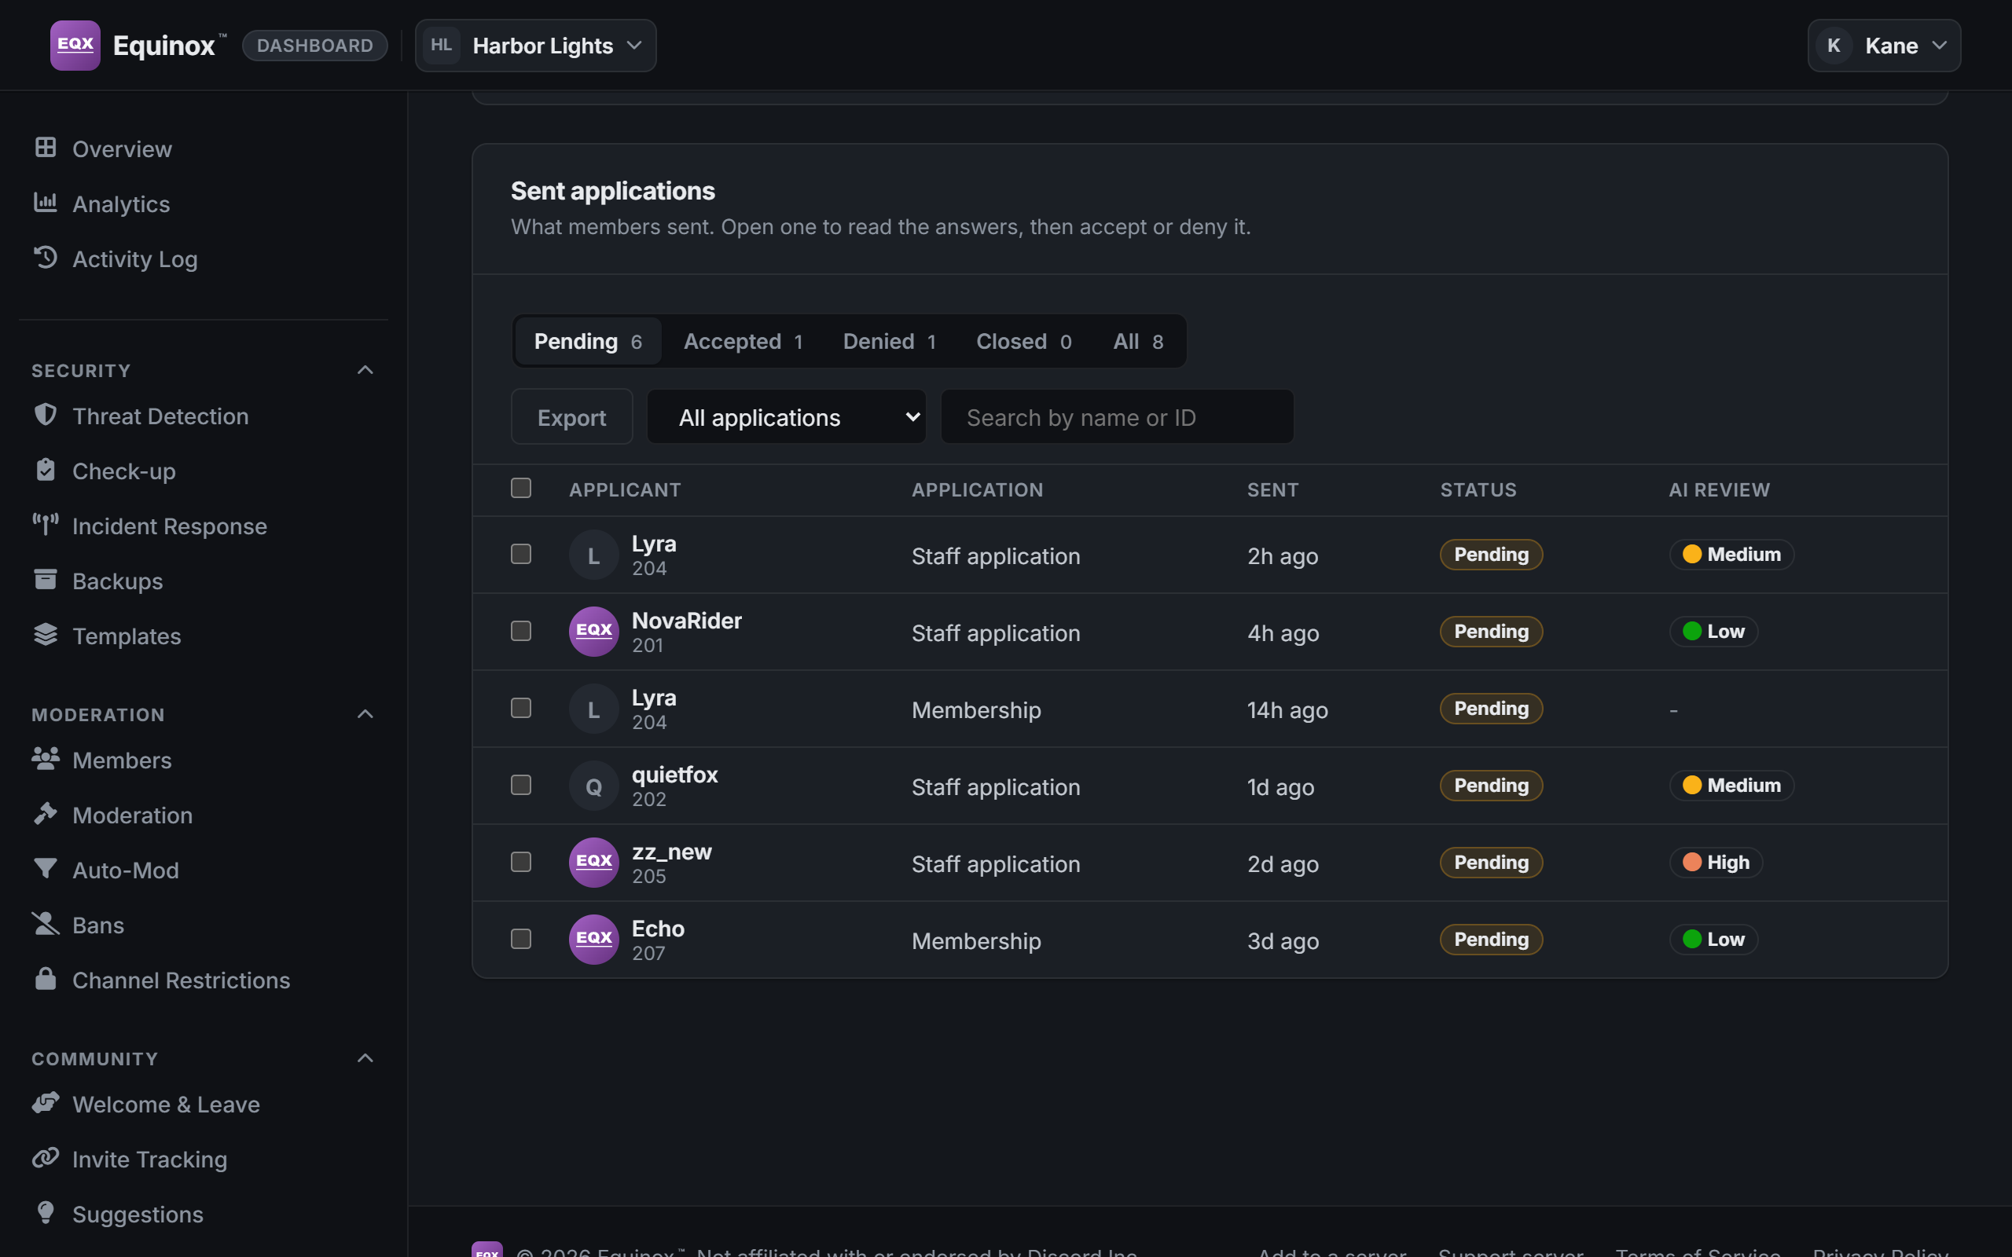Open the Pending status pill for zz_new

tap(1492, 862)
